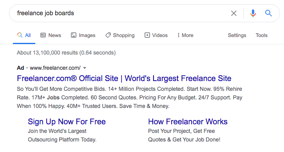Open the Sign Up Now For Free link
This screenshot has height=152, width=284.
pyautogui.click(x=67, y=122)
